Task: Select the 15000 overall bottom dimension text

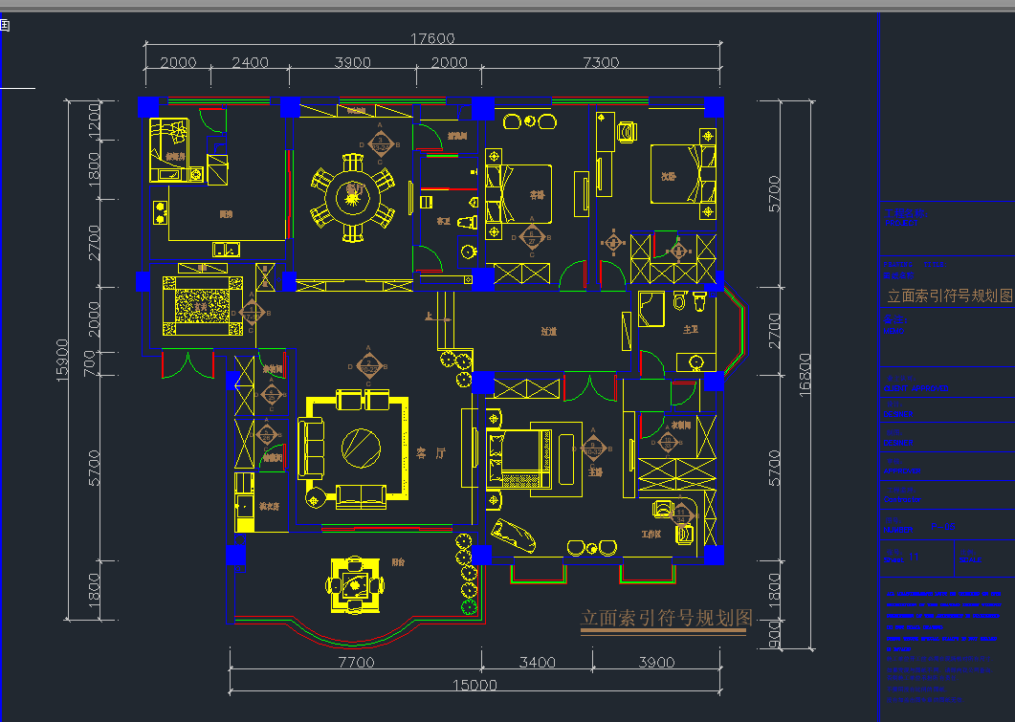Action: coord(474,685)
